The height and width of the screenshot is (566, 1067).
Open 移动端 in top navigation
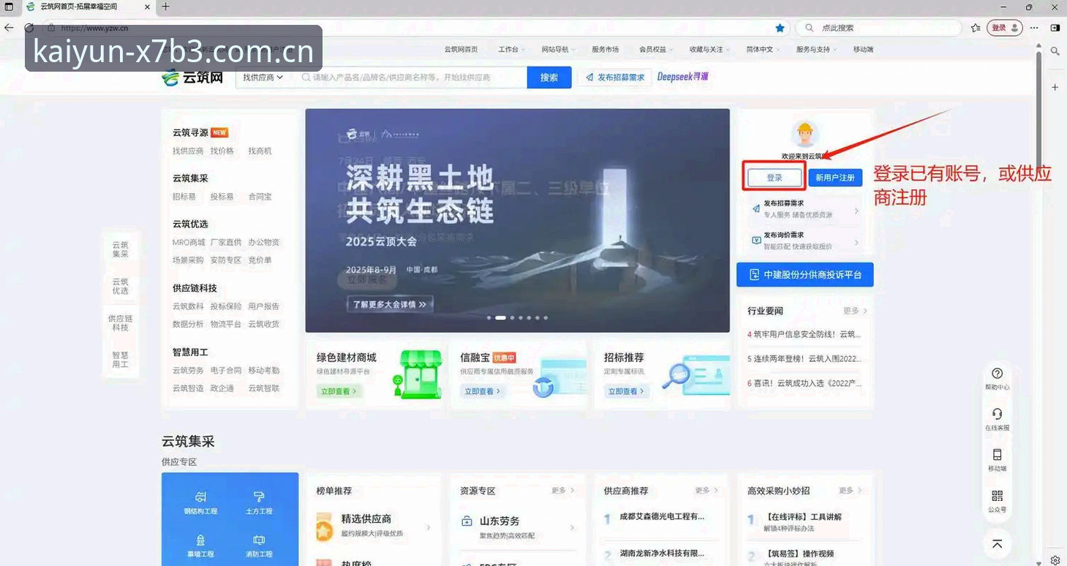click(x=863, y=50)
